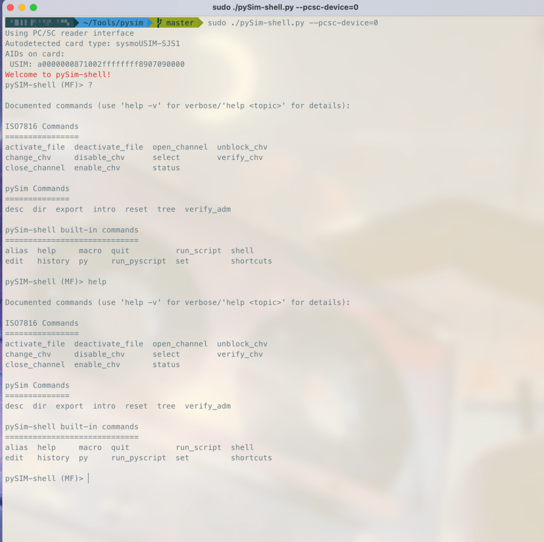544x542 pixels.
Task: Click unblock_chv in the first help listing
Action: click(242, 147)
